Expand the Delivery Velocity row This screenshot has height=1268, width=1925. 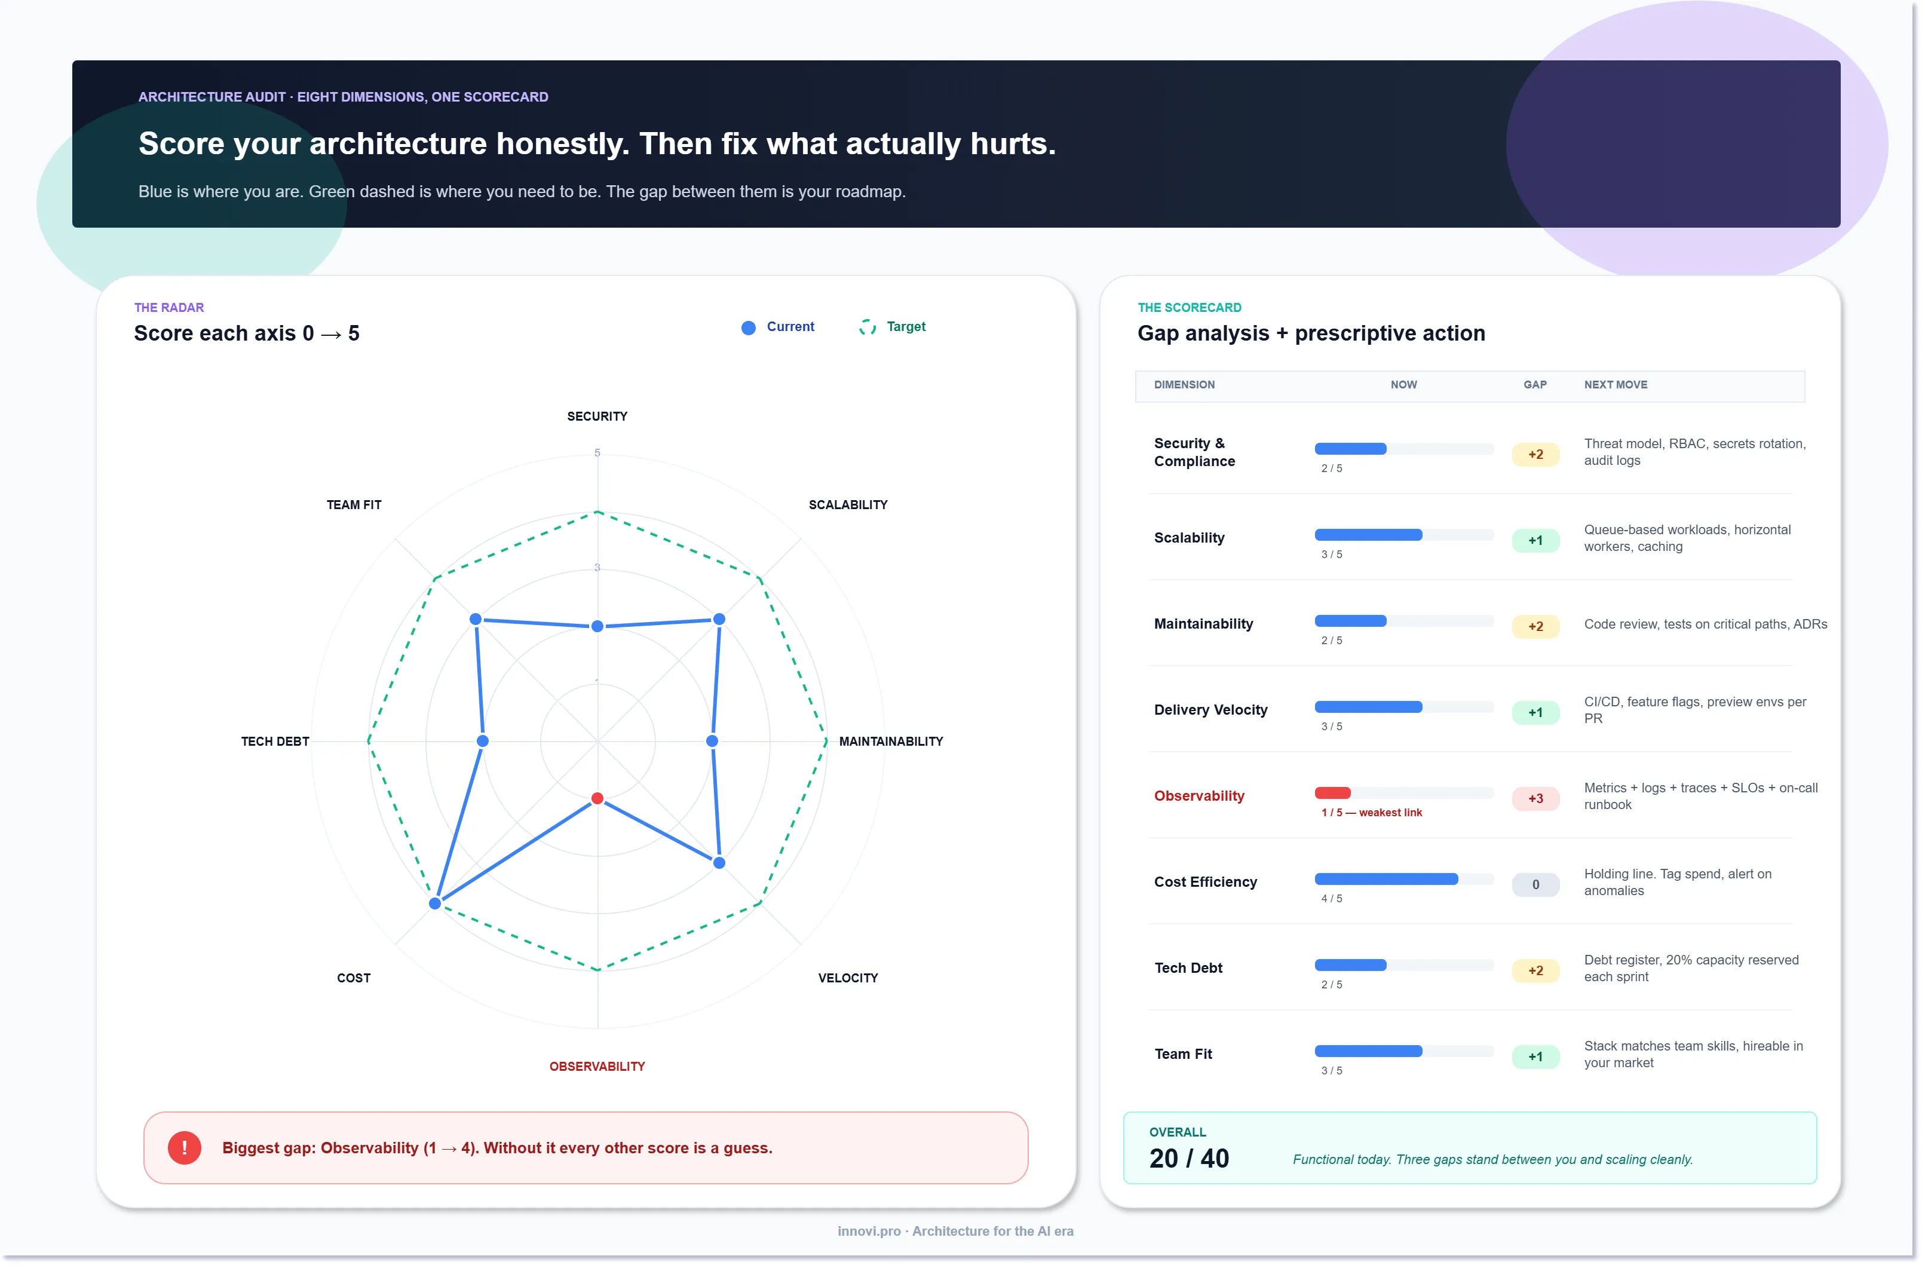point(1211,710)
